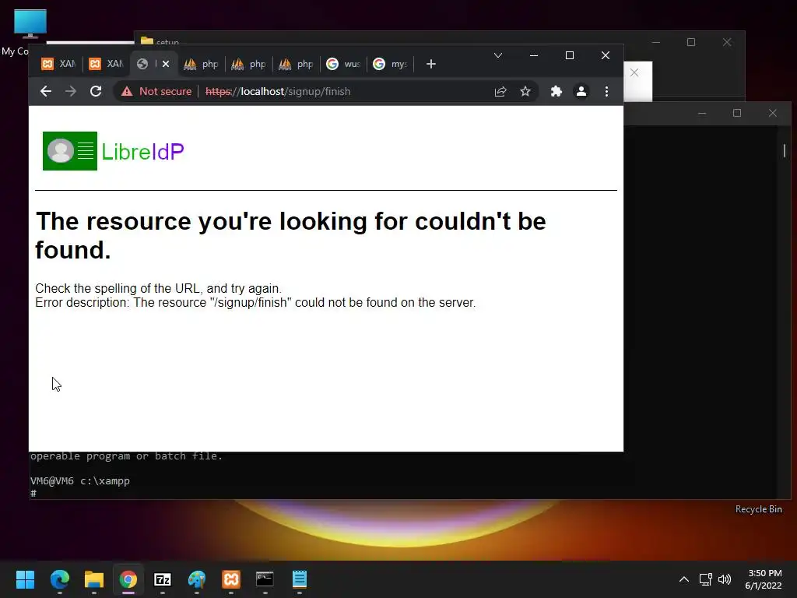Click the 'couldn't be found' heading

(x=291, y=235)
